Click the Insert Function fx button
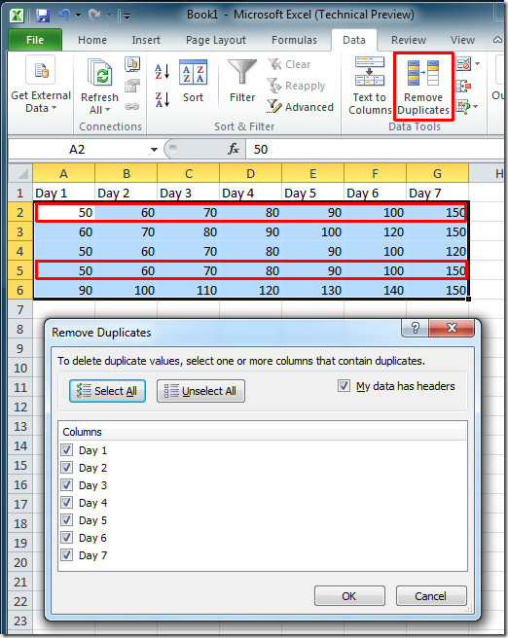Image resolution: width=508 pixels, height=638 pixels. (x=234, y=150)
